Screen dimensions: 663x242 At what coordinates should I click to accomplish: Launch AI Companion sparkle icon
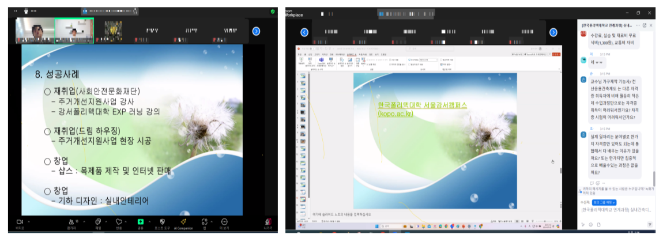(x=183, y=222)
